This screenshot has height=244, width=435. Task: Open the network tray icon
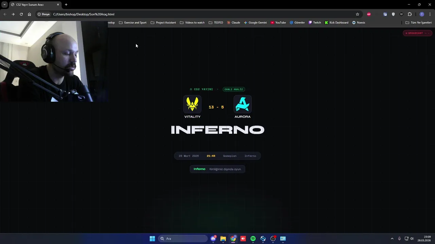406,239
